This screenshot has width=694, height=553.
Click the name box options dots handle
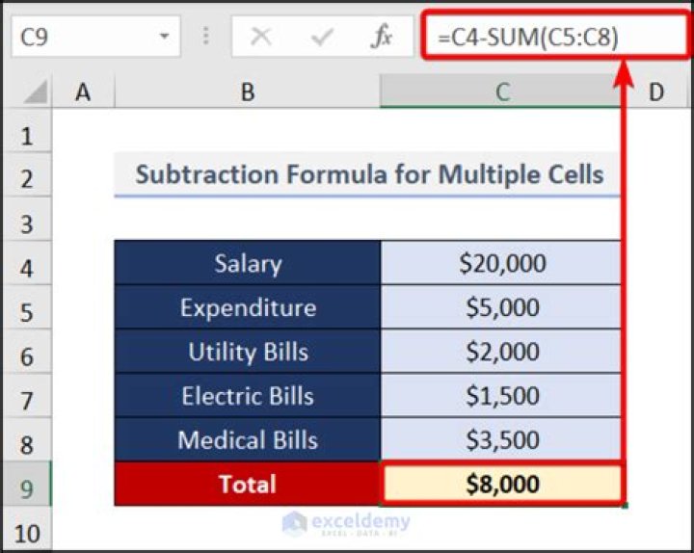coord(206,36)
